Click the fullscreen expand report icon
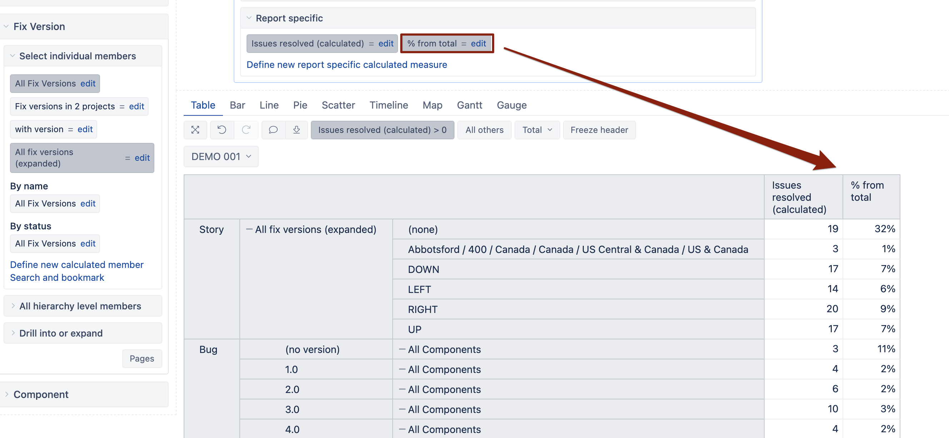Viewport: 949px width, 438px height. [195, 130]
